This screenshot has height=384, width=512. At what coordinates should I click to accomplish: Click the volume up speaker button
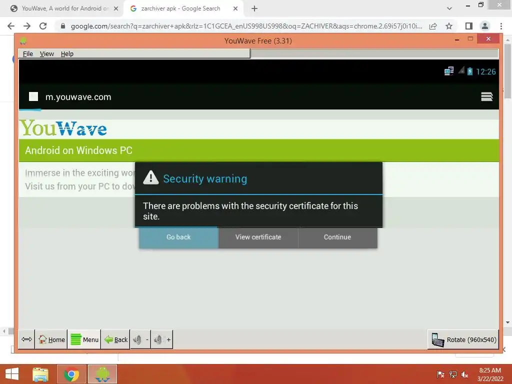point(162,339)
